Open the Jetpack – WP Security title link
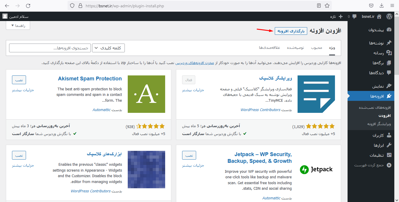 (260, 158)
